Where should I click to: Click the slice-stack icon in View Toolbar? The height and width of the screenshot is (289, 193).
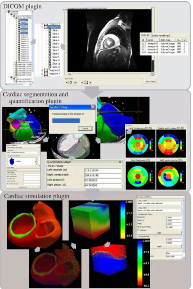71,82
